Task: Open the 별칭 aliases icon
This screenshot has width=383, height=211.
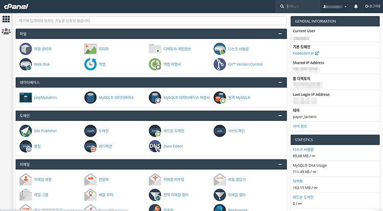Action: (x=26, y=146)
